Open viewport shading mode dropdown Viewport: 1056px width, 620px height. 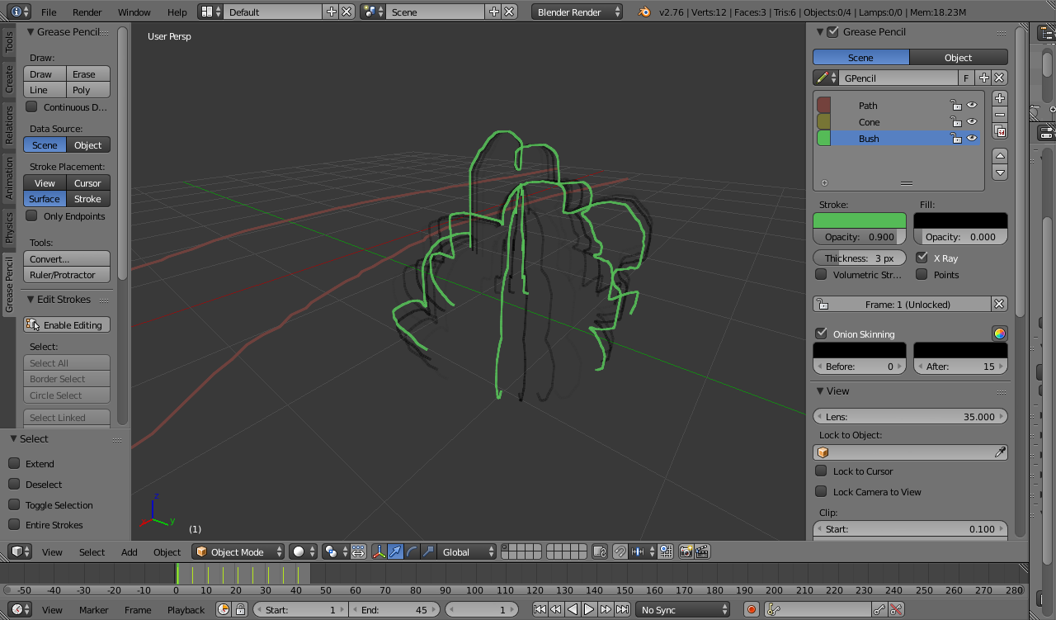tap(304, 551)
